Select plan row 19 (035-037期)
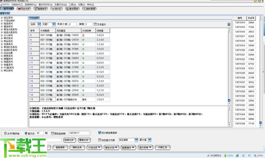 click(69, 100)
